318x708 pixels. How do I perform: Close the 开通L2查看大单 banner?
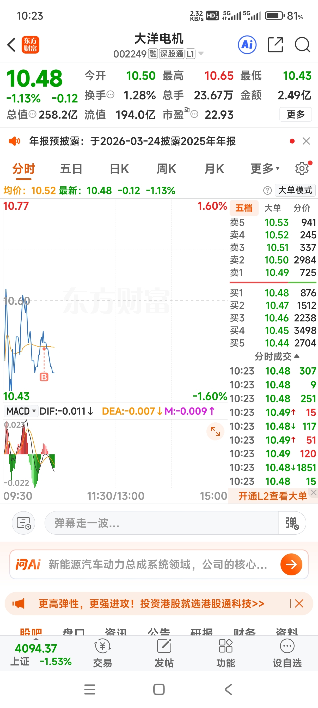(314, 493)
